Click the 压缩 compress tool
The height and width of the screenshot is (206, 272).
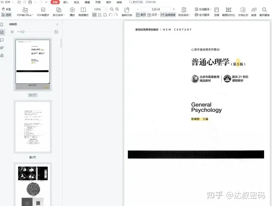pyautogui.click(x=216, y=12)
